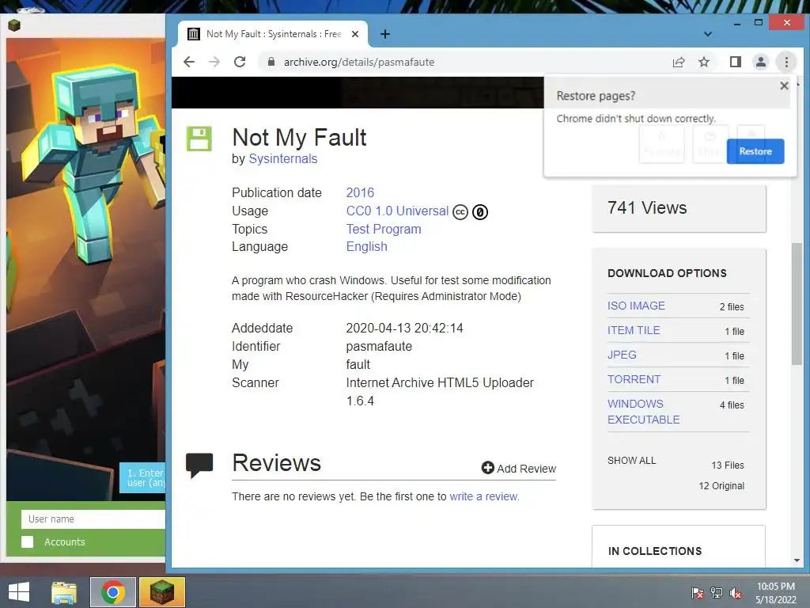Click the muted volume tray icon
810x608 pixels.
click(x=736, y=593)
